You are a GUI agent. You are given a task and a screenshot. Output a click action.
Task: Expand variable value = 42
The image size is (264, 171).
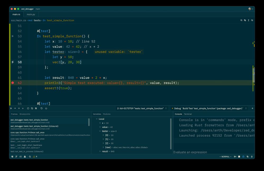[100, 127]
